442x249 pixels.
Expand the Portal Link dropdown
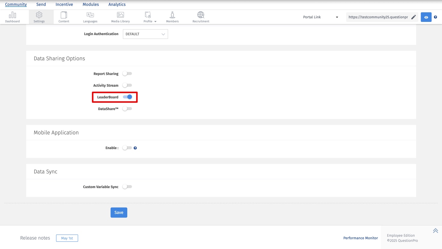pyautogui.click(x=321, y=17)
